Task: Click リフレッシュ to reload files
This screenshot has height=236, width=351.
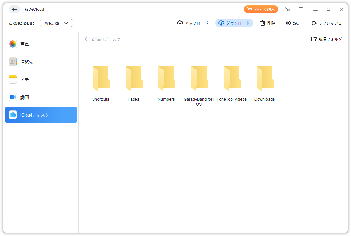Action: coord(326,23)
